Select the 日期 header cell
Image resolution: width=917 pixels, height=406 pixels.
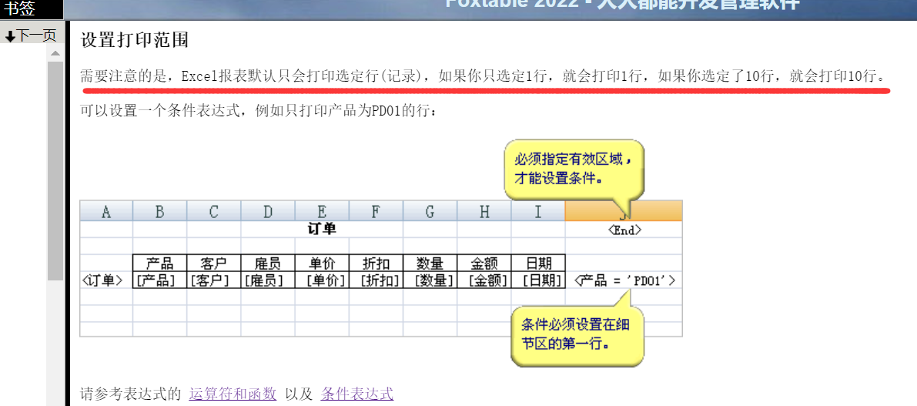537,263
